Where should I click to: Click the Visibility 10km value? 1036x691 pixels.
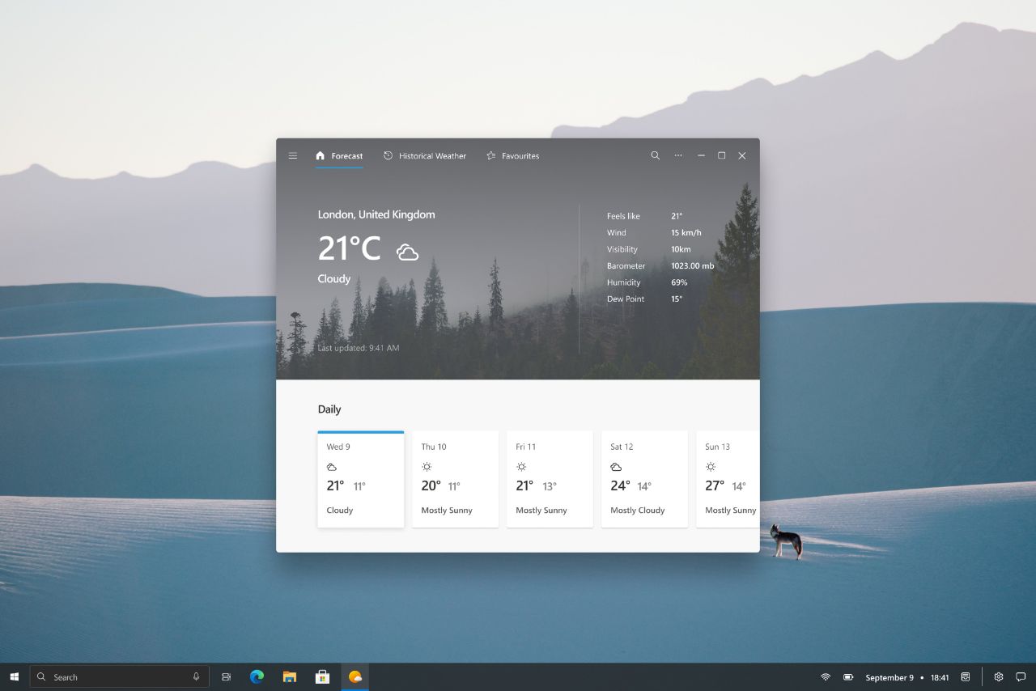(x=681, y=249)
